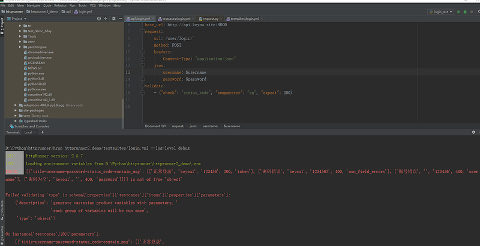Open the Tools menu
480x246 pixels.
coord(82,5)
